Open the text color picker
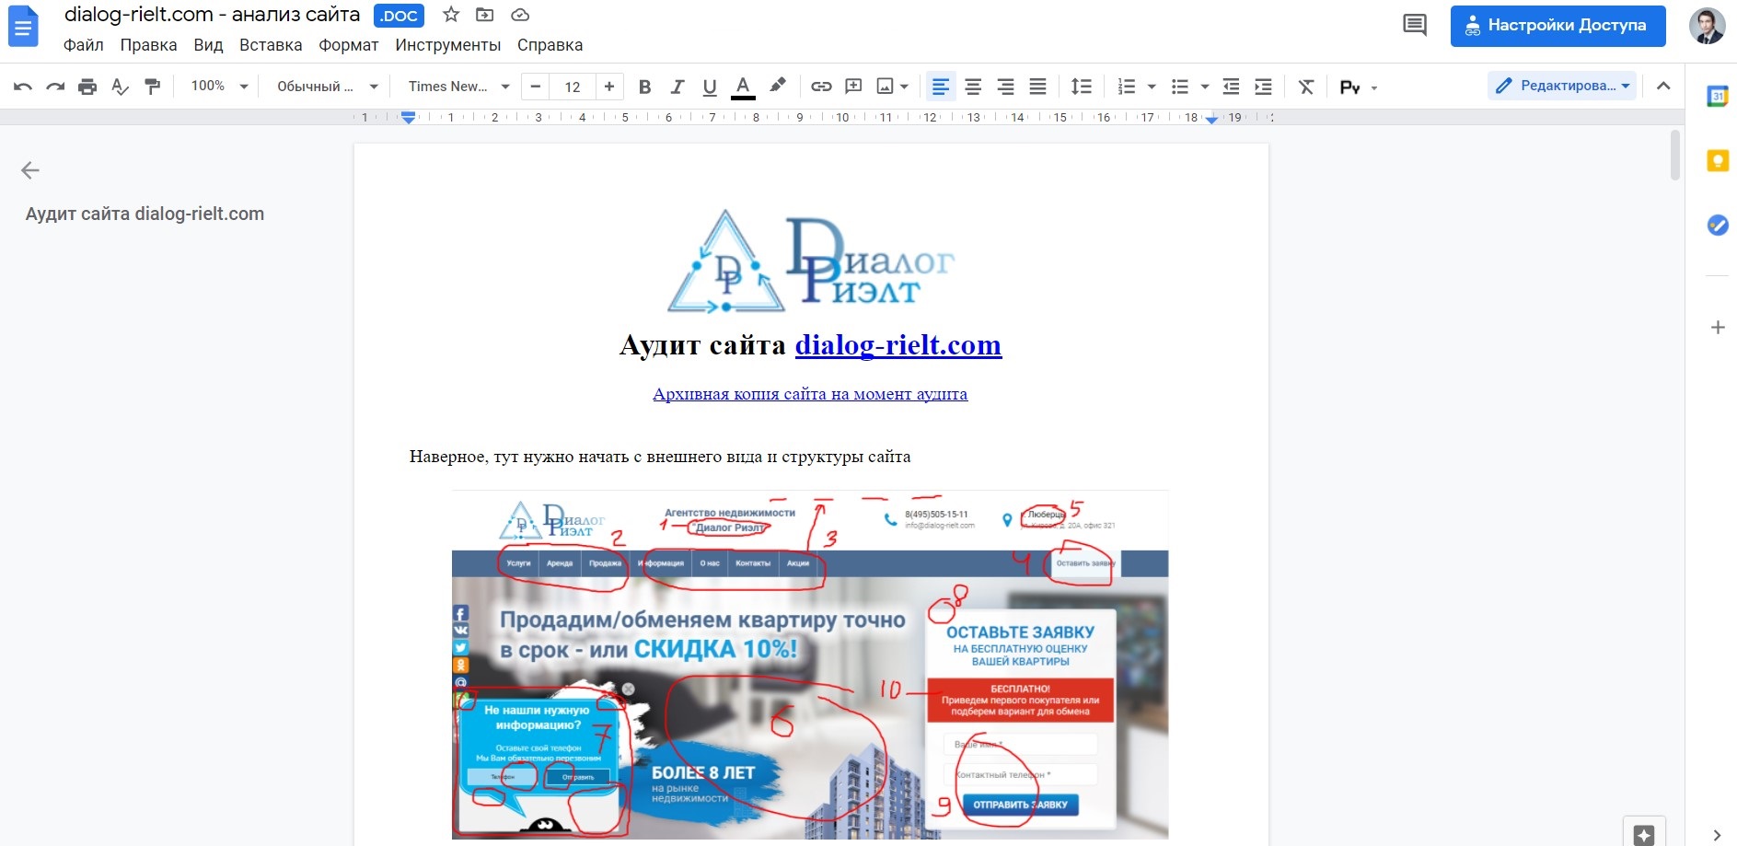 tap(743, 87)
